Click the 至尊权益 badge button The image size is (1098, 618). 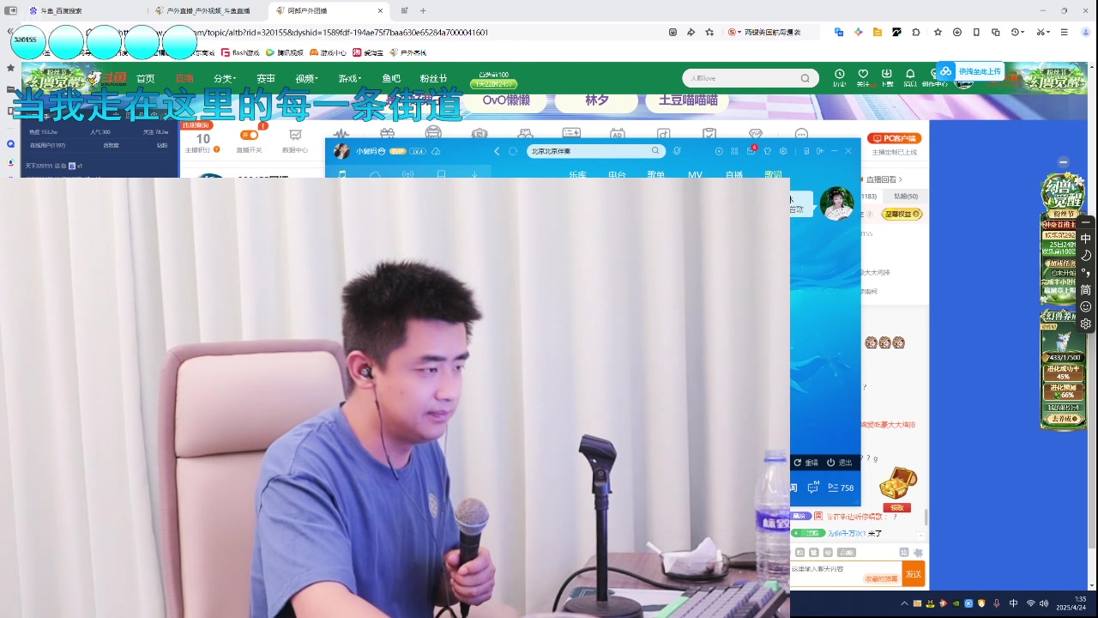point(902,214)
